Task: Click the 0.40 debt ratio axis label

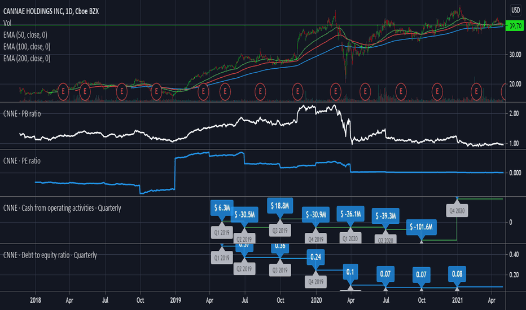Action: coord(514,255)
